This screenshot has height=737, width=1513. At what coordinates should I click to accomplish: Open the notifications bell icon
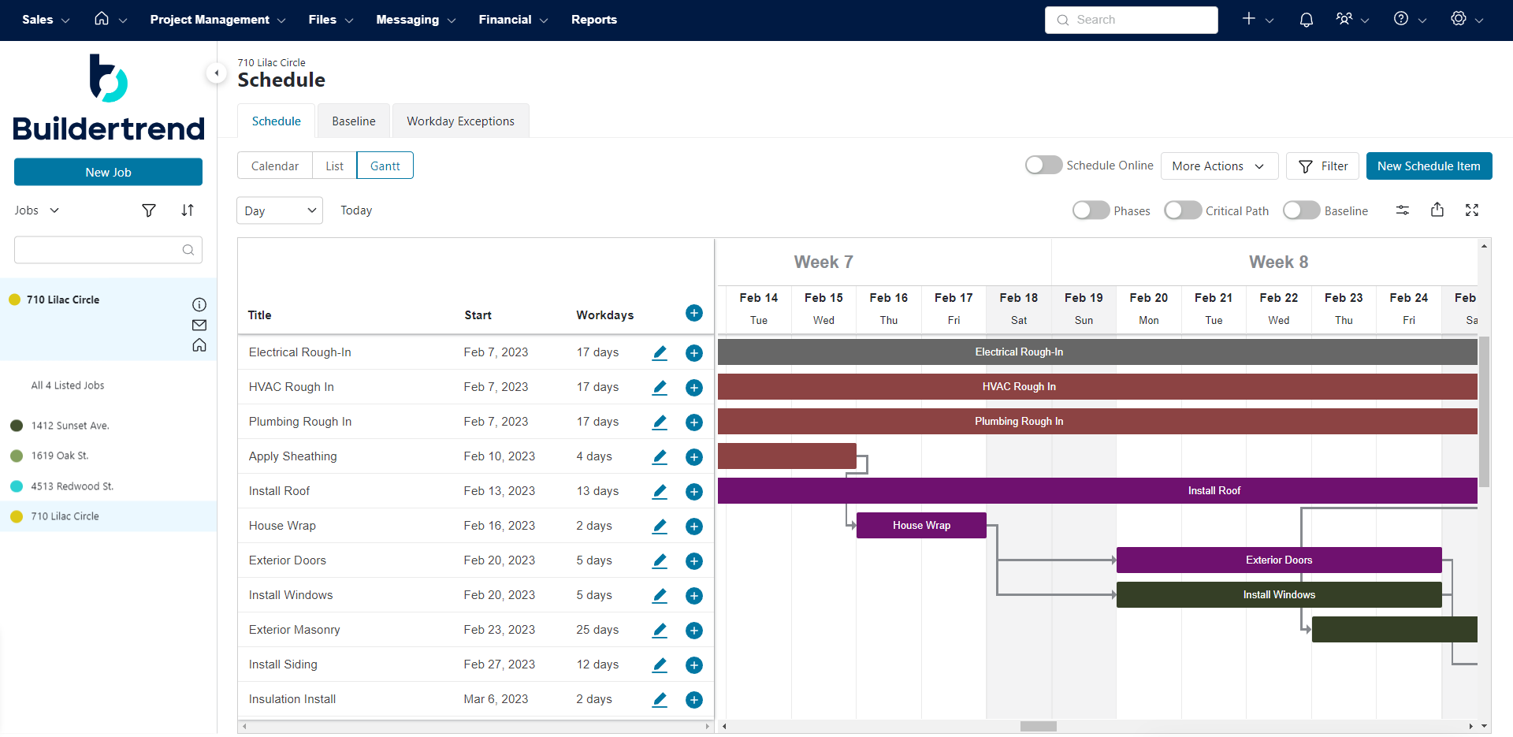(x=1306, y=19)
